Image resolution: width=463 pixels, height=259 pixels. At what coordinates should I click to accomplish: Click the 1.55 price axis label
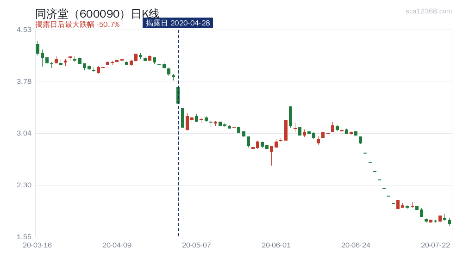[x=24, y=237]
